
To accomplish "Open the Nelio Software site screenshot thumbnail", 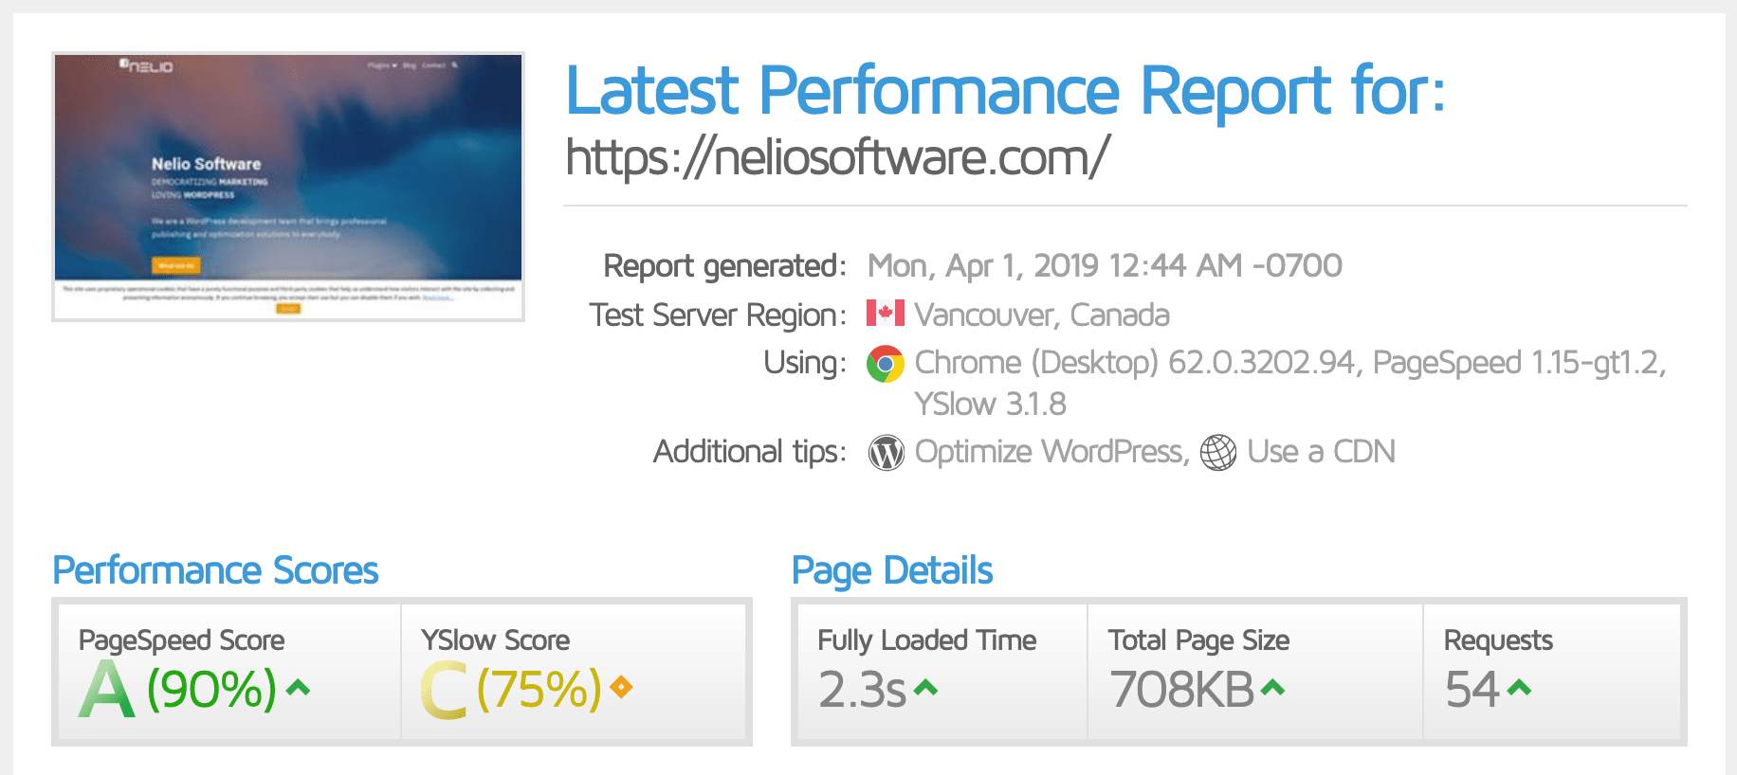I will point(288,187).
